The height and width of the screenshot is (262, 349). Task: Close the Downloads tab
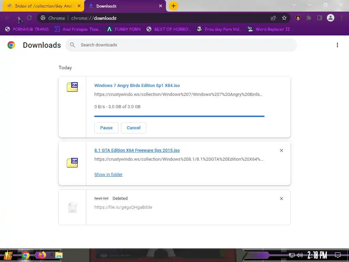[161, 6]
